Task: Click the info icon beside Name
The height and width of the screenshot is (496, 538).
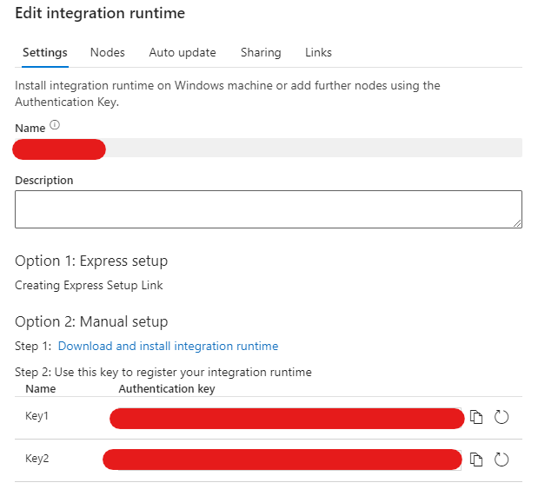Action: [55, 125]
